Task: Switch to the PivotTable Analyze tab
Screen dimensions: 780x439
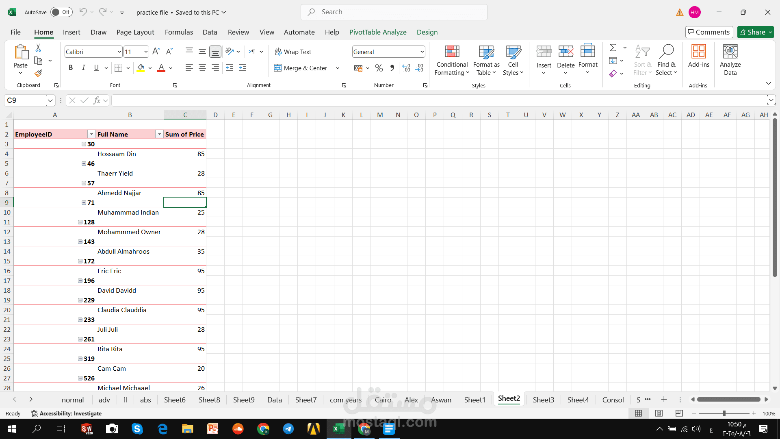Action: [x=377, y=32]
